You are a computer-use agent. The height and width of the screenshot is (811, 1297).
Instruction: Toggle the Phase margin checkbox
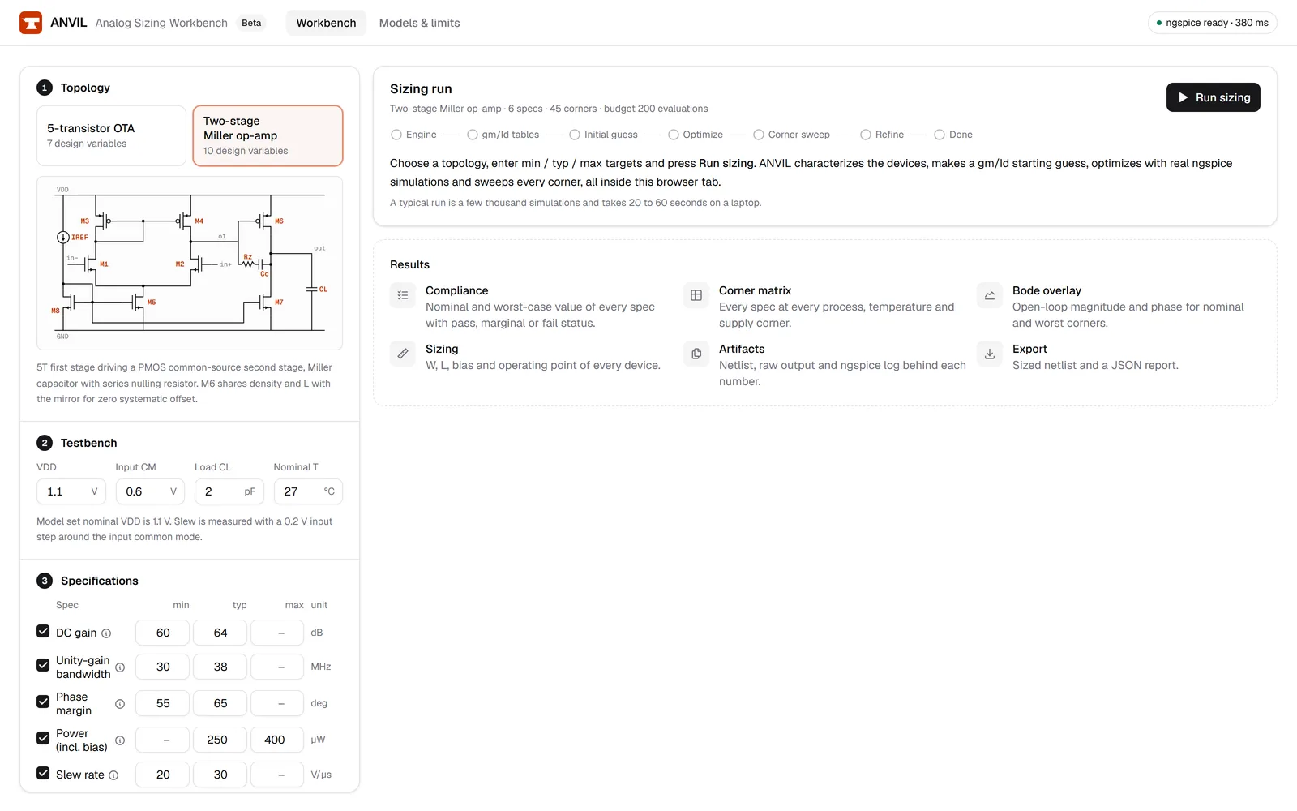click(x=43, y=702)
